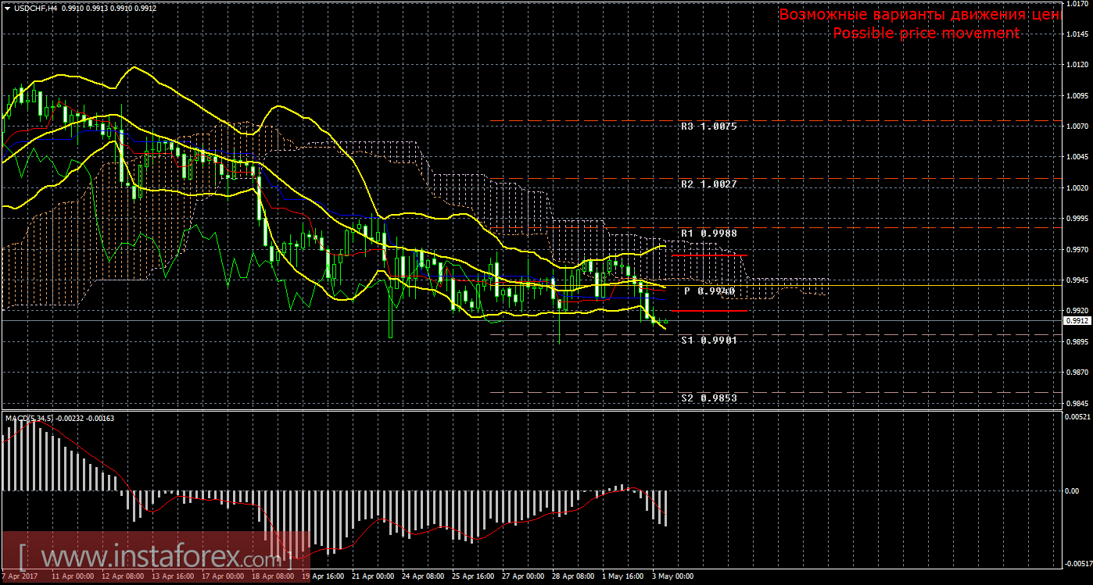Click the R2 1.0027 resistance label
Screen dimensions: 1093x585
coord(708,184)
